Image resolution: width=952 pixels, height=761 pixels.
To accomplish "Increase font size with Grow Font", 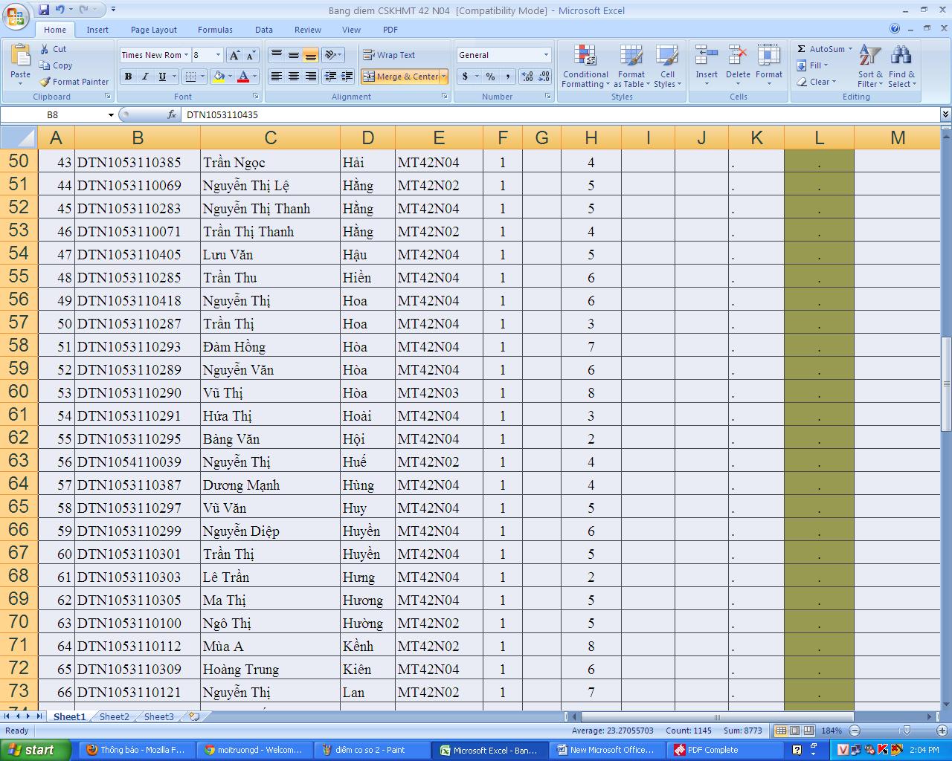I will [x=234, y=55].
